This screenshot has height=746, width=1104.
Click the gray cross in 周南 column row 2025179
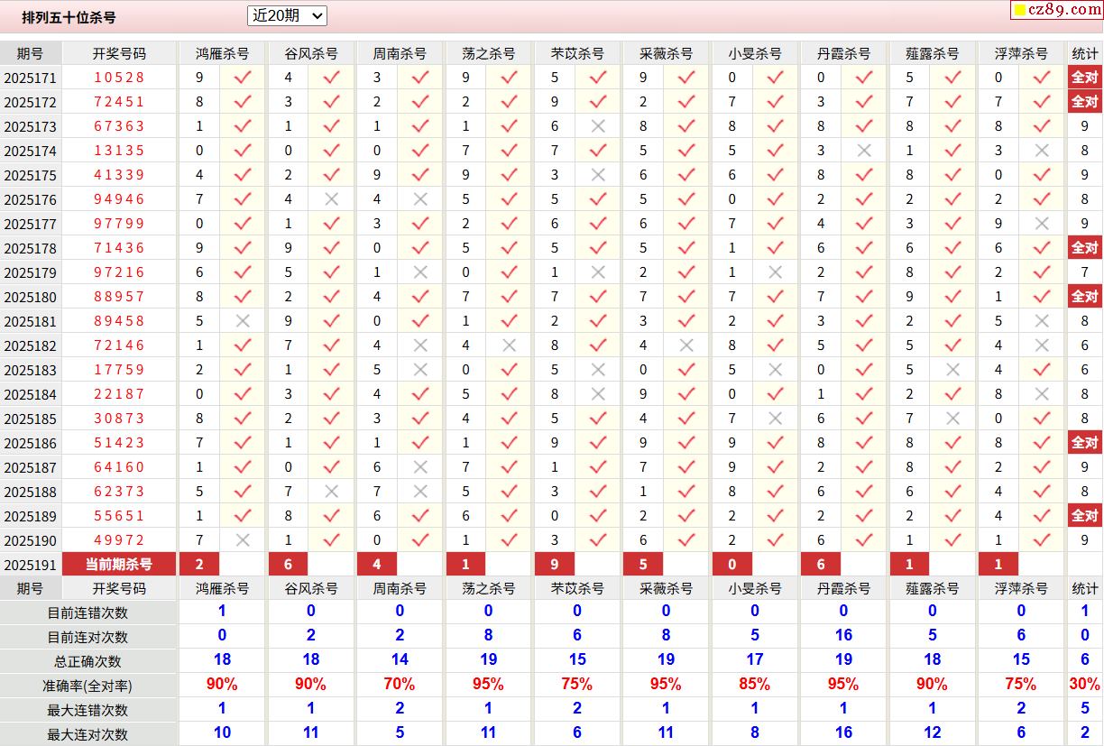tap(420, 272)
